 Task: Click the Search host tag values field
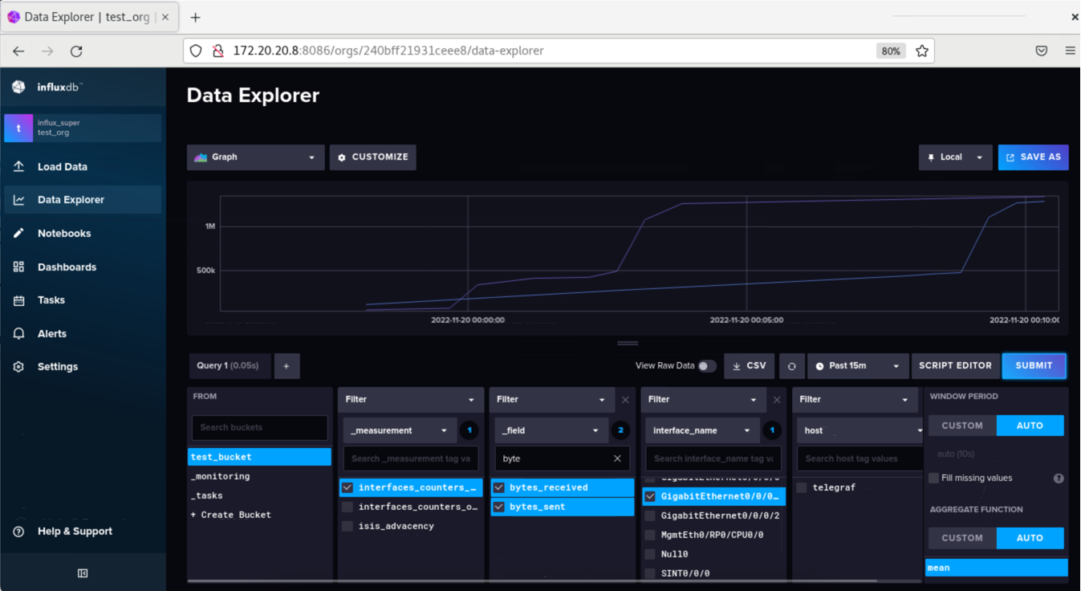coord(860,459)
